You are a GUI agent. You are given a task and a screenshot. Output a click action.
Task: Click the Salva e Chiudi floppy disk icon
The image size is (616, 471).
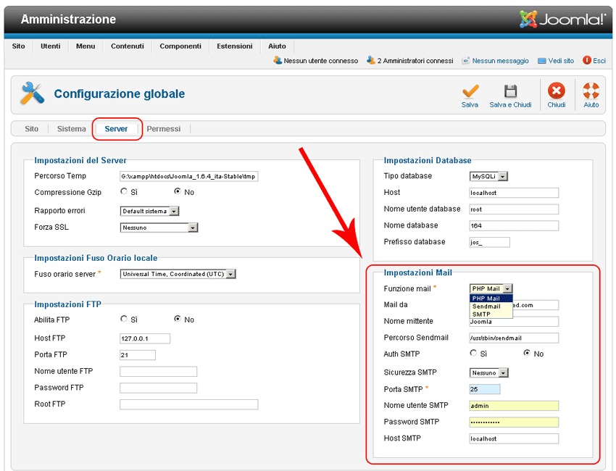[x=509, y=89]
